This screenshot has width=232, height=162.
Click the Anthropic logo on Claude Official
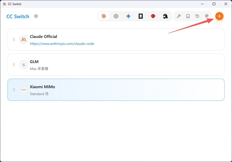coord(24,39)
